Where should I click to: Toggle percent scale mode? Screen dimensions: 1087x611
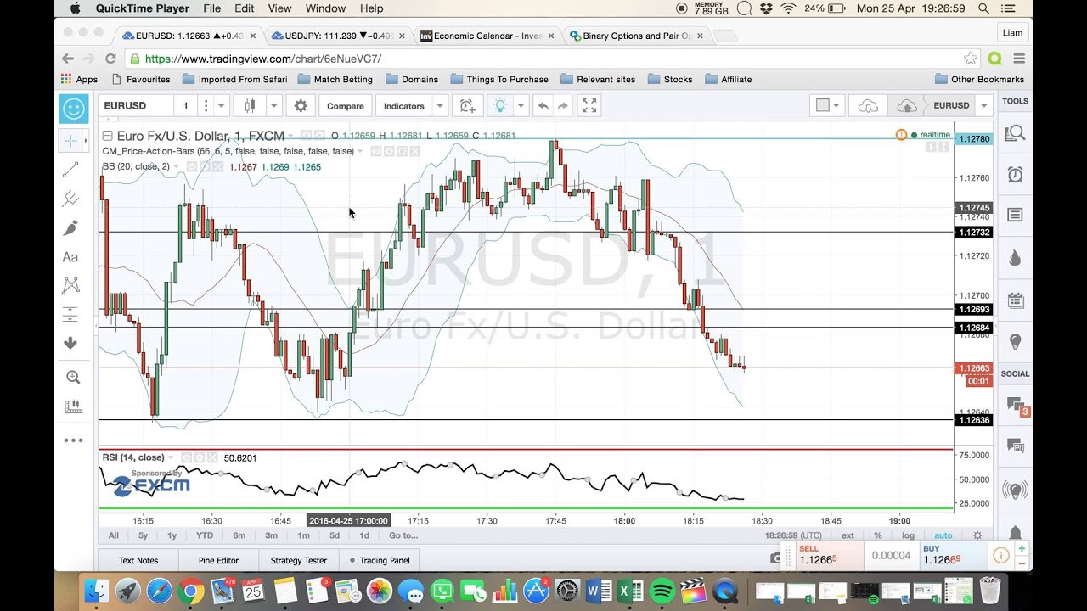(878, 535)
